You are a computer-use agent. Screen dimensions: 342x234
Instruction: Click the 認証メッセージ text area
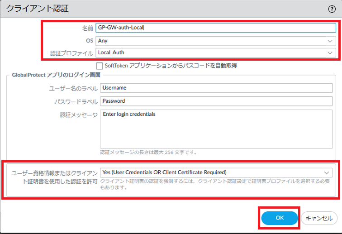click(216, 129)
